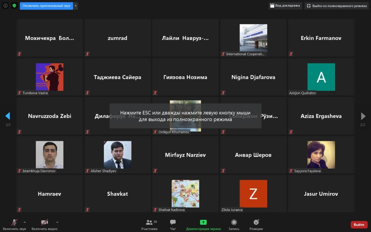Start Демонстрация экрана screen sharing
The width and height of the screenshot is (371, 232).
[x=203, y=225]
